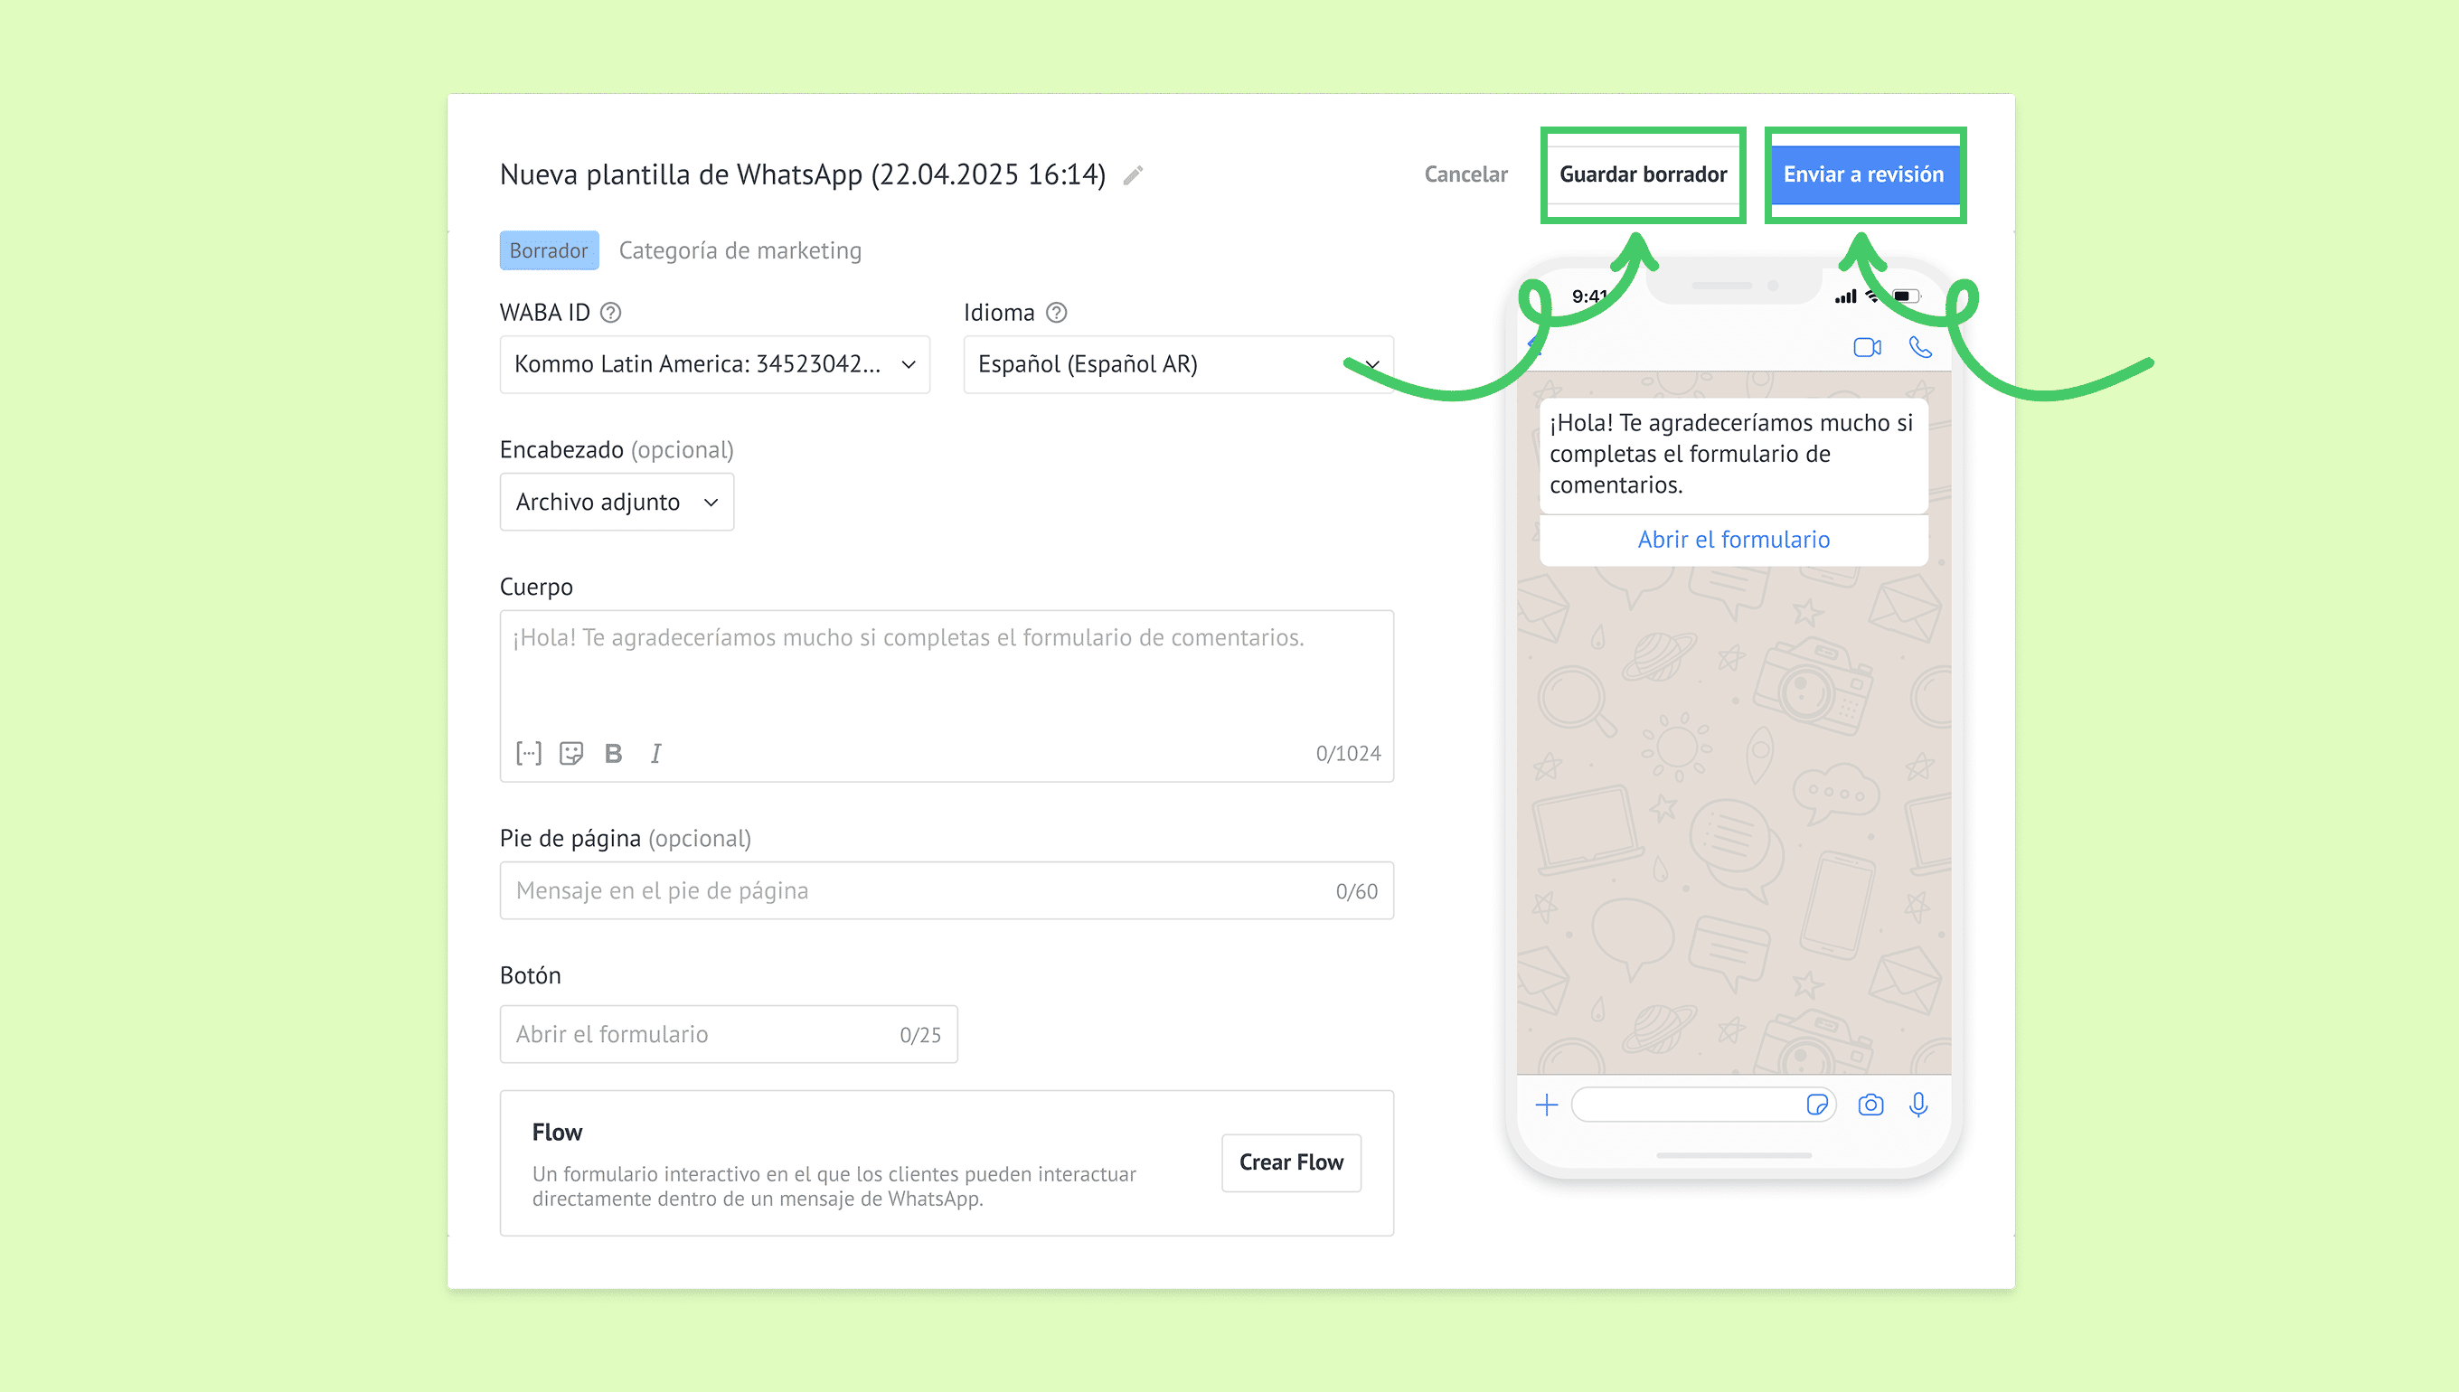Click the pencil icon to rename template
Viewport: 2459px width, 1392px height.
(1133, 175)
